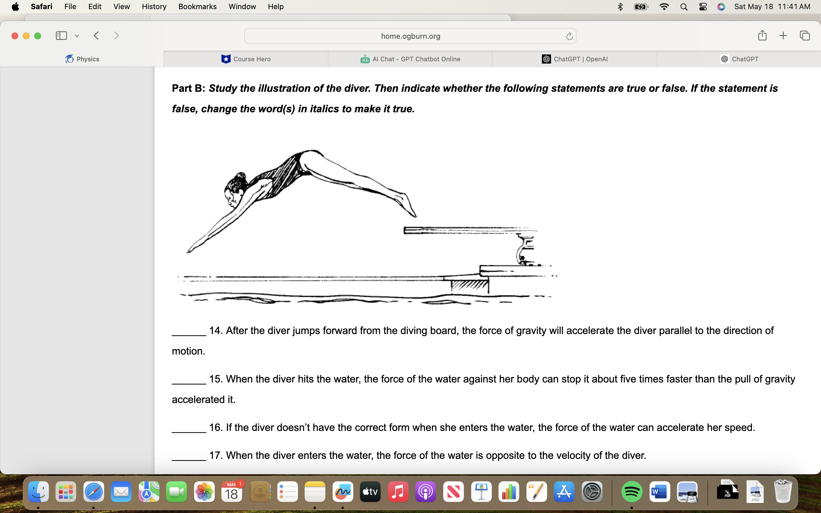Open the Share sheet in Safari
Screen dimensions: 821x513
pyautogui.click(x=762, y=35)
